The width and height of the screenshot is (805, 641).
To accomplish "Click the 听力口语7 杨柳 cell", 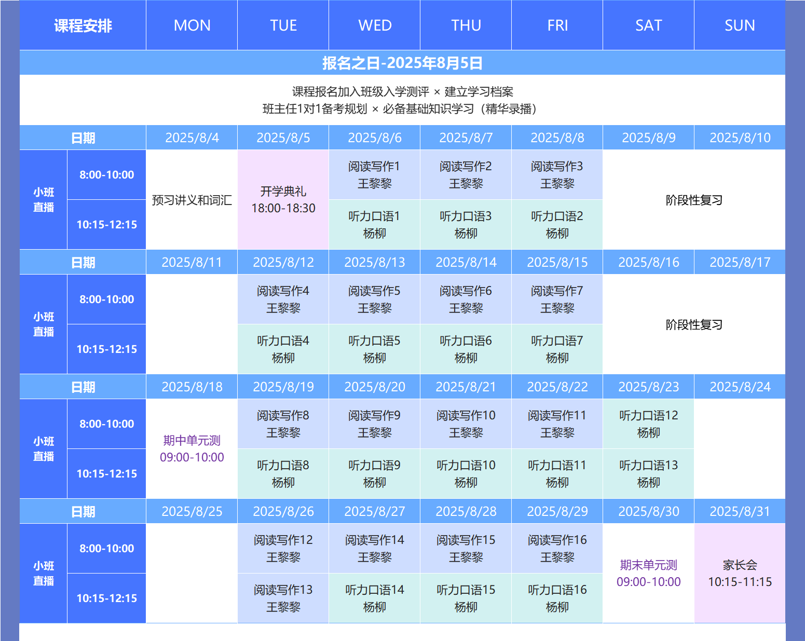I will [x=557, y=349].
